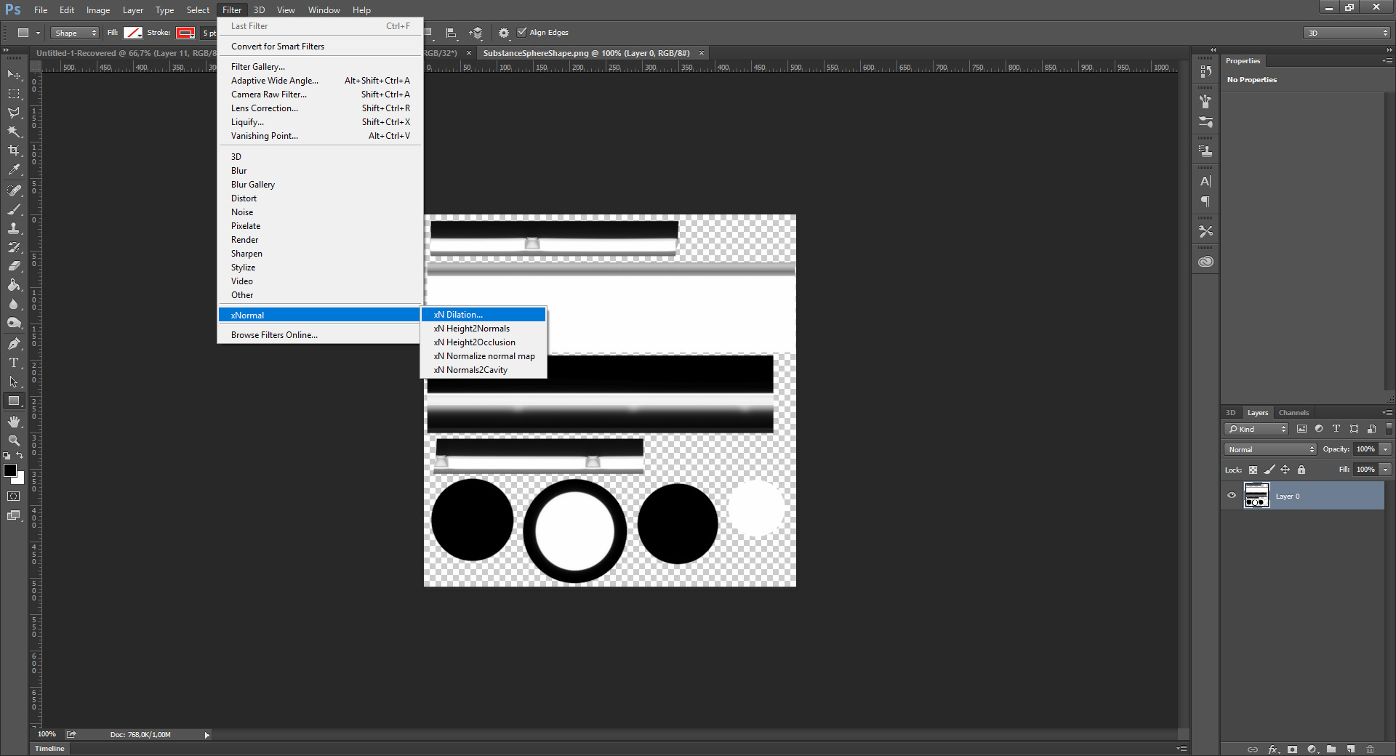The height and width of the screenshot is (756, 1396).
Task: Select the Zoom tool
Action: 14,441
